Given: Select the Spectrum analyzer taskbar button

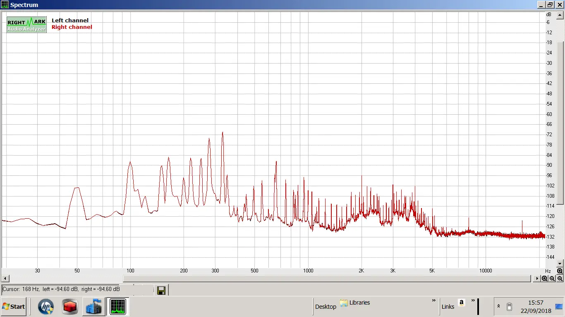Looking at the screenshot, I should click(117, 307).
